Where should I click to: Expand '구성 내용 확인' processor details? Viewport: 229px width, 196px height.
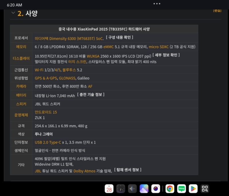pos(119,37)
